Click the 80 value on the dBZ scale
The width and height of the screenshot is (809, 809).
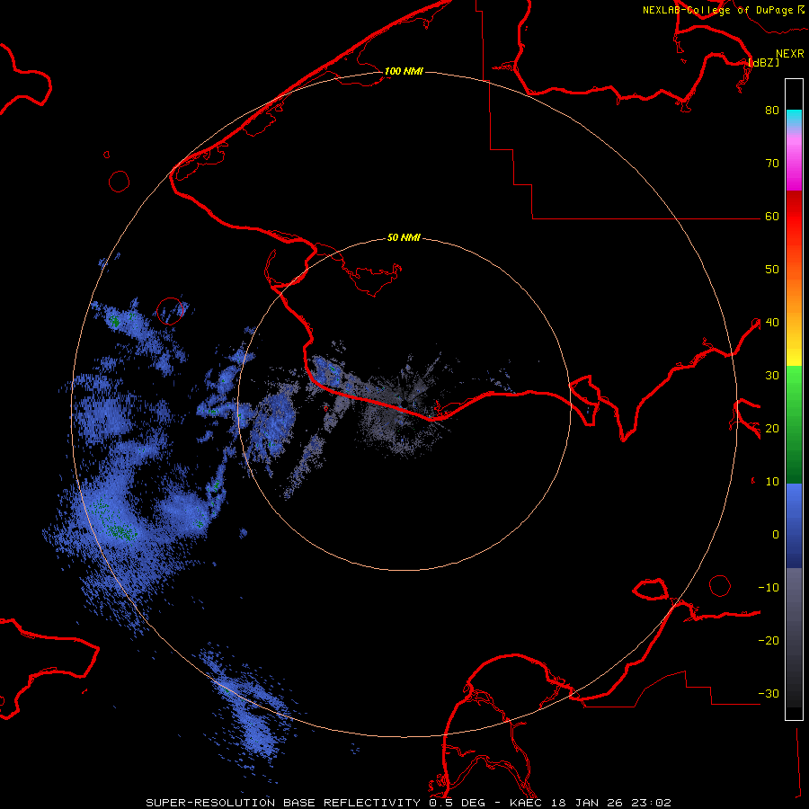click(772, 111)
